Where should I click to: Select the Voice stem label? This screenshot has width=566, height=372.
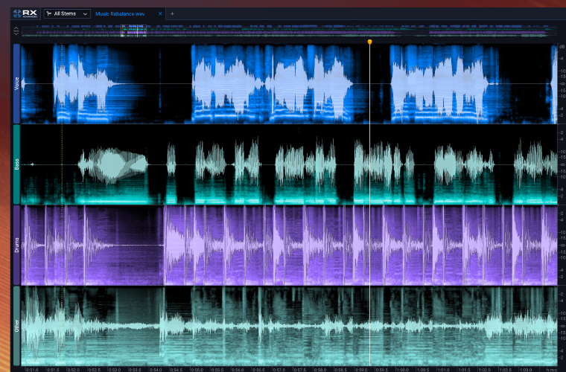coord(16,83)
